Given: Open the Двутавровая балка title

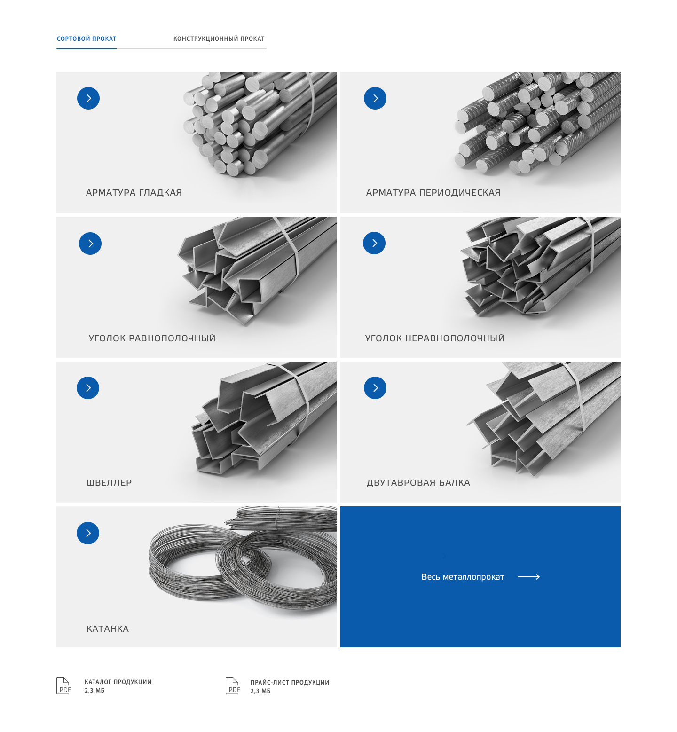Looking at the screenshot, I should (418, 482).
